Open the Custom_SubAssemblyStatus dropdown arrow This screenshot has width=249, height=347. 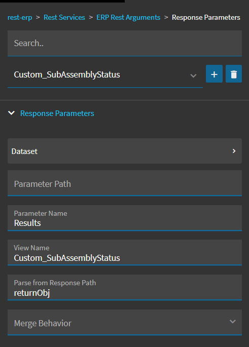[x=193, y=75]
